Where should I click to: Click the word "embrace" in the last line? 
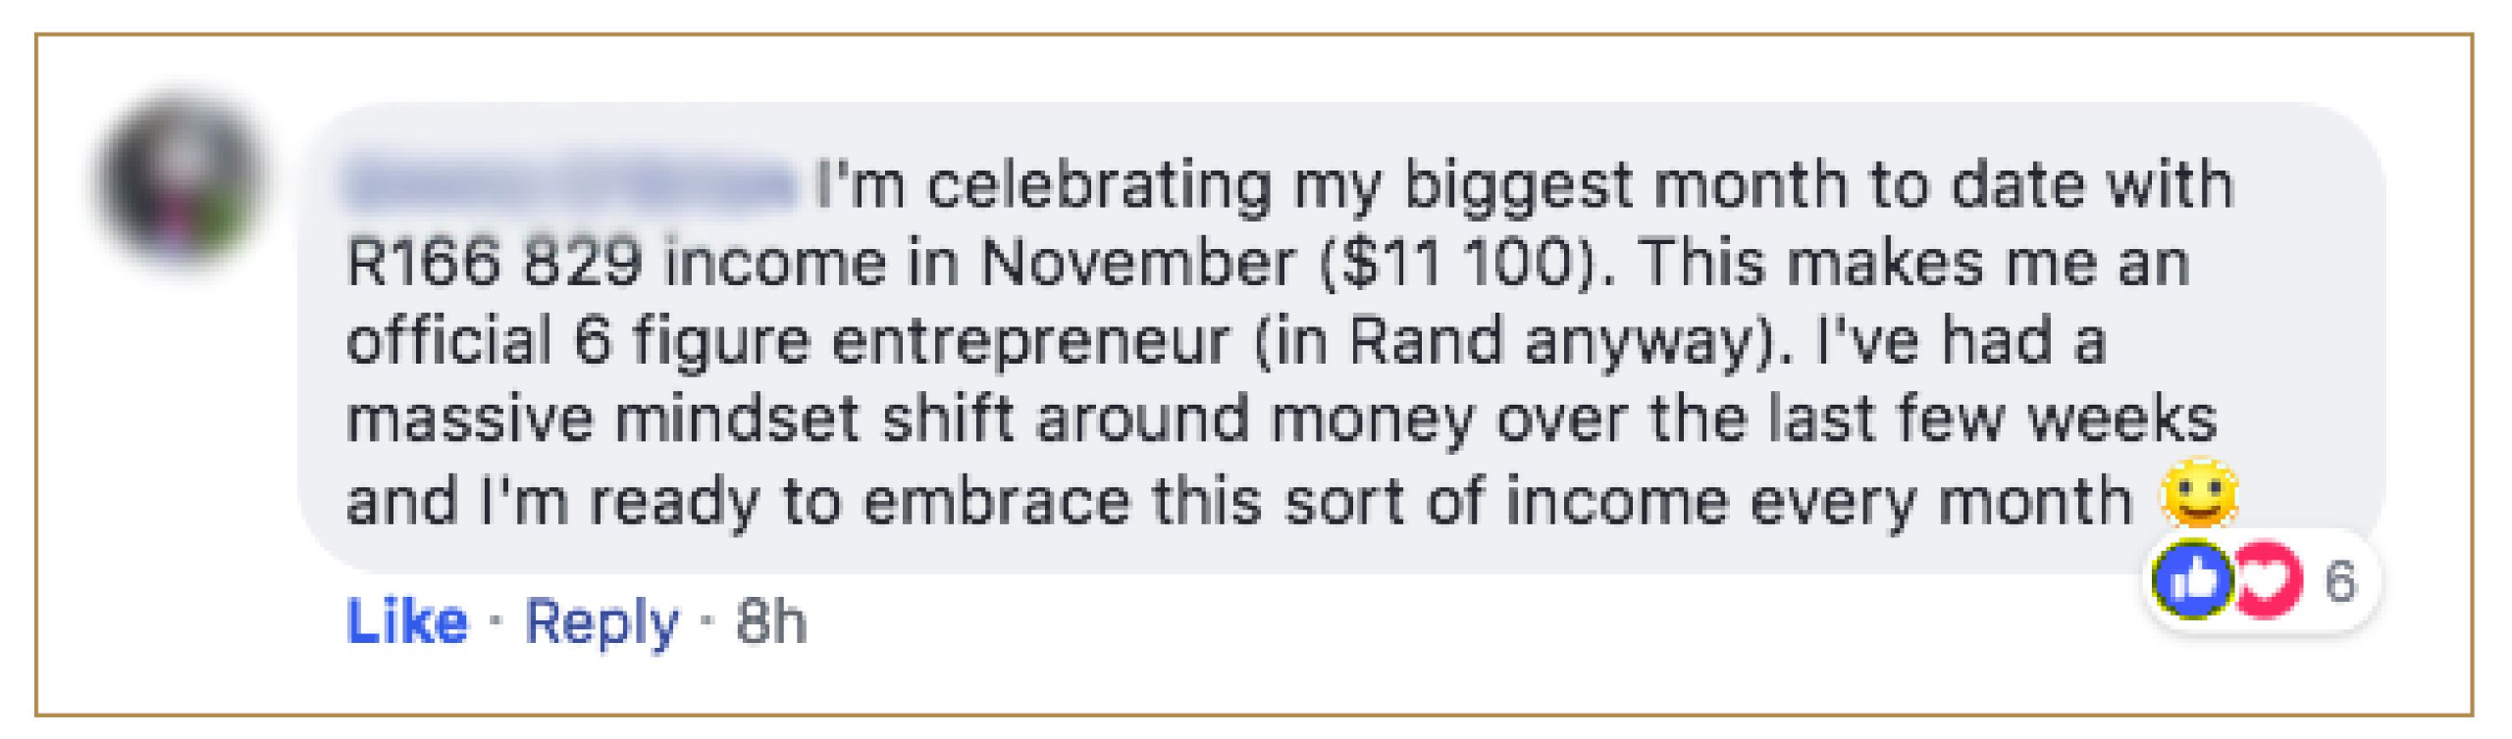(x=996, y=501)
